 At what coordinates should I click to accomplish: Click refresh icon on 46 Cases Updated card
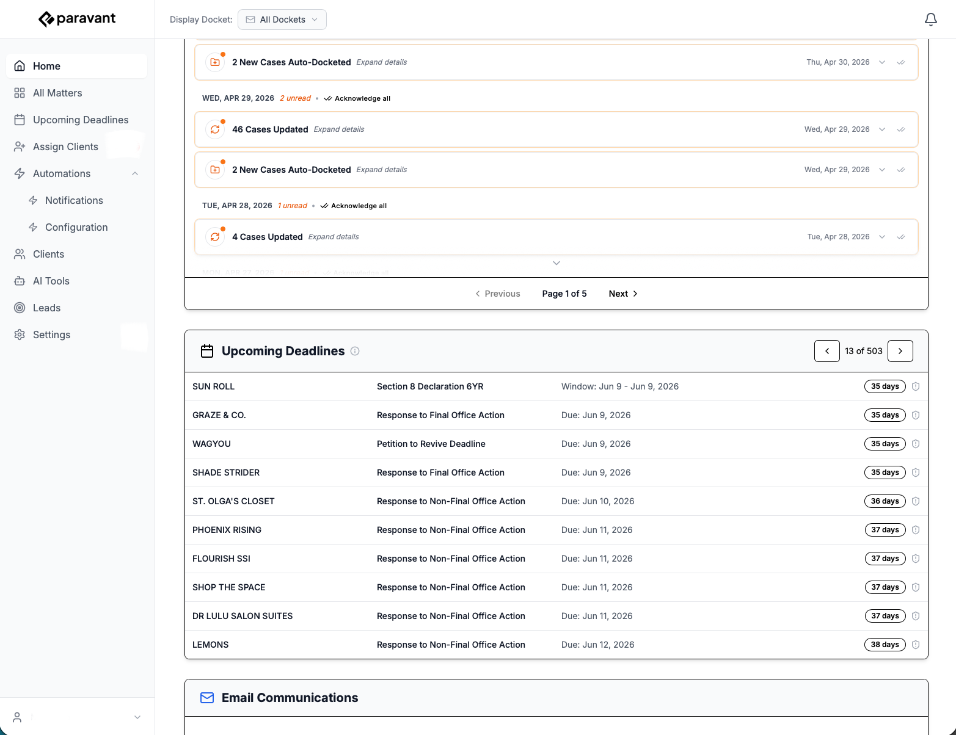(x=215, y=129)
